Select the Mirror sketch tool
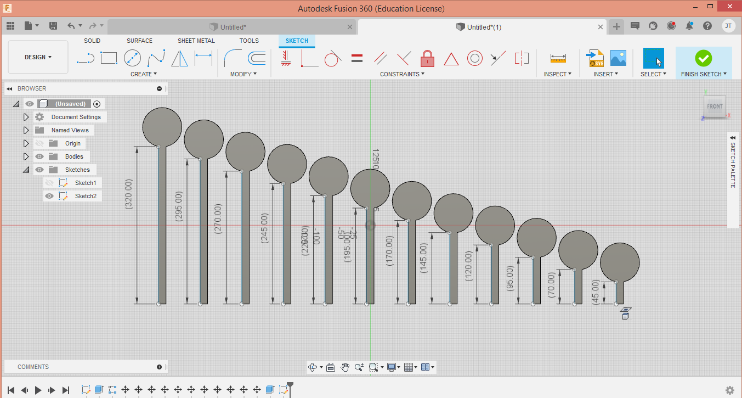Viewport: 742px width, 398px height. (x=180, y=58)
